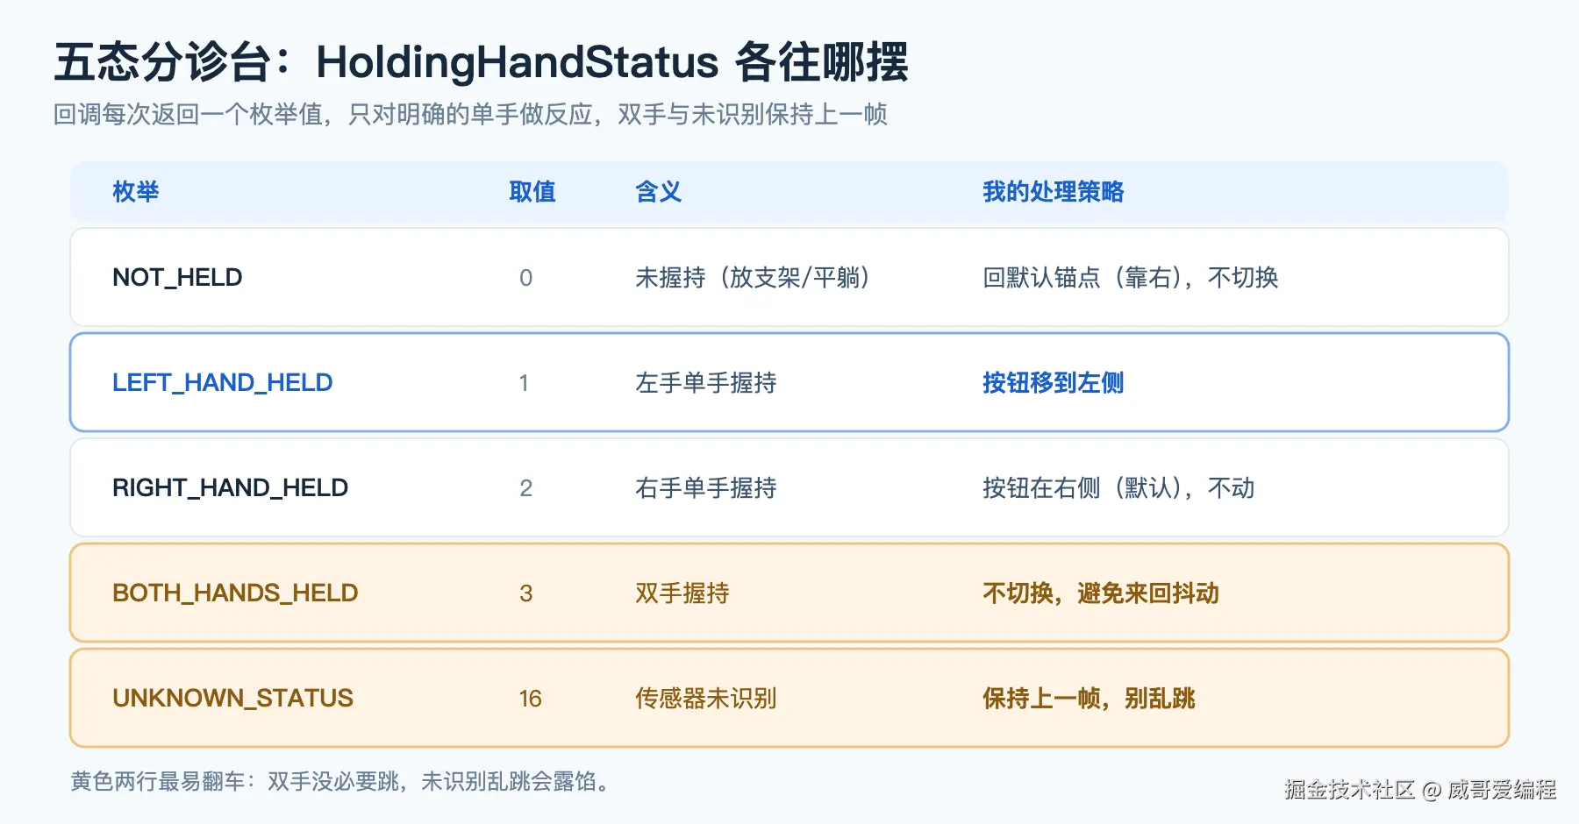Click the 我的处理策略 column header

(1054, 192)
